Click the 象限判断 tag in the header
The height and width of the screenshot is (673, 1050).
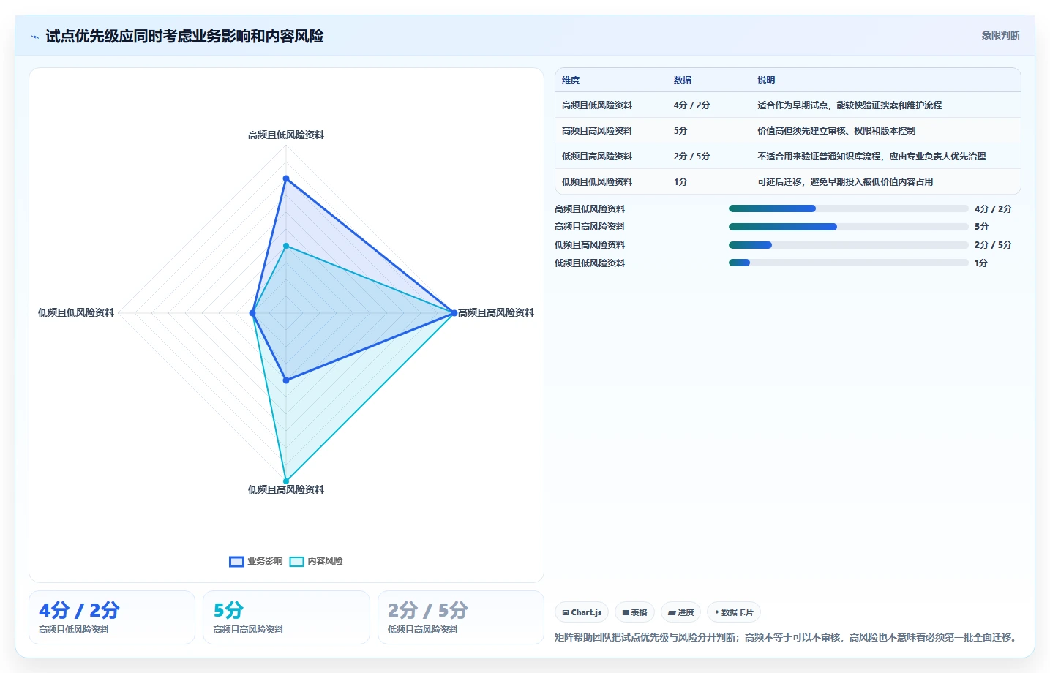point(1000,35)
